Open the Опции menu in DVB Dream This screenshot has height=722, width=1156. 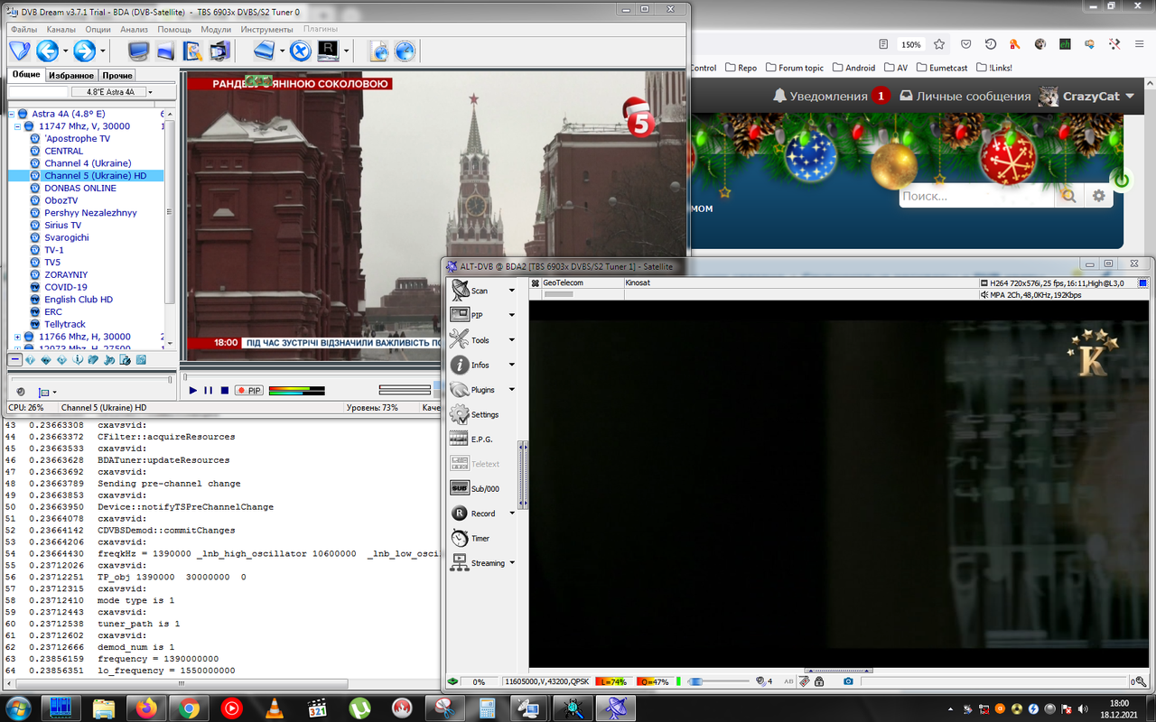[98, 30]
